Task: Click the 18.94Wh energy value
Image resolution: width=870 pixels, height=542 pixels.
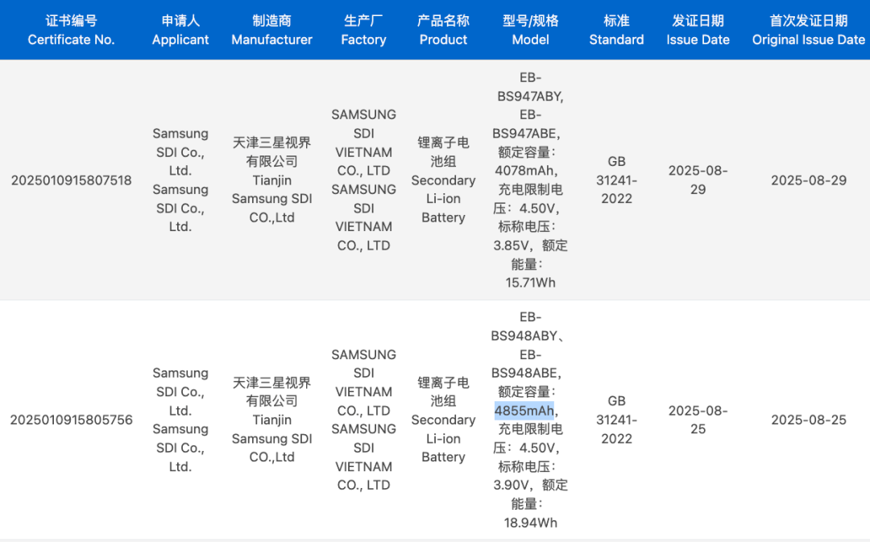Action: click(530, 523)
